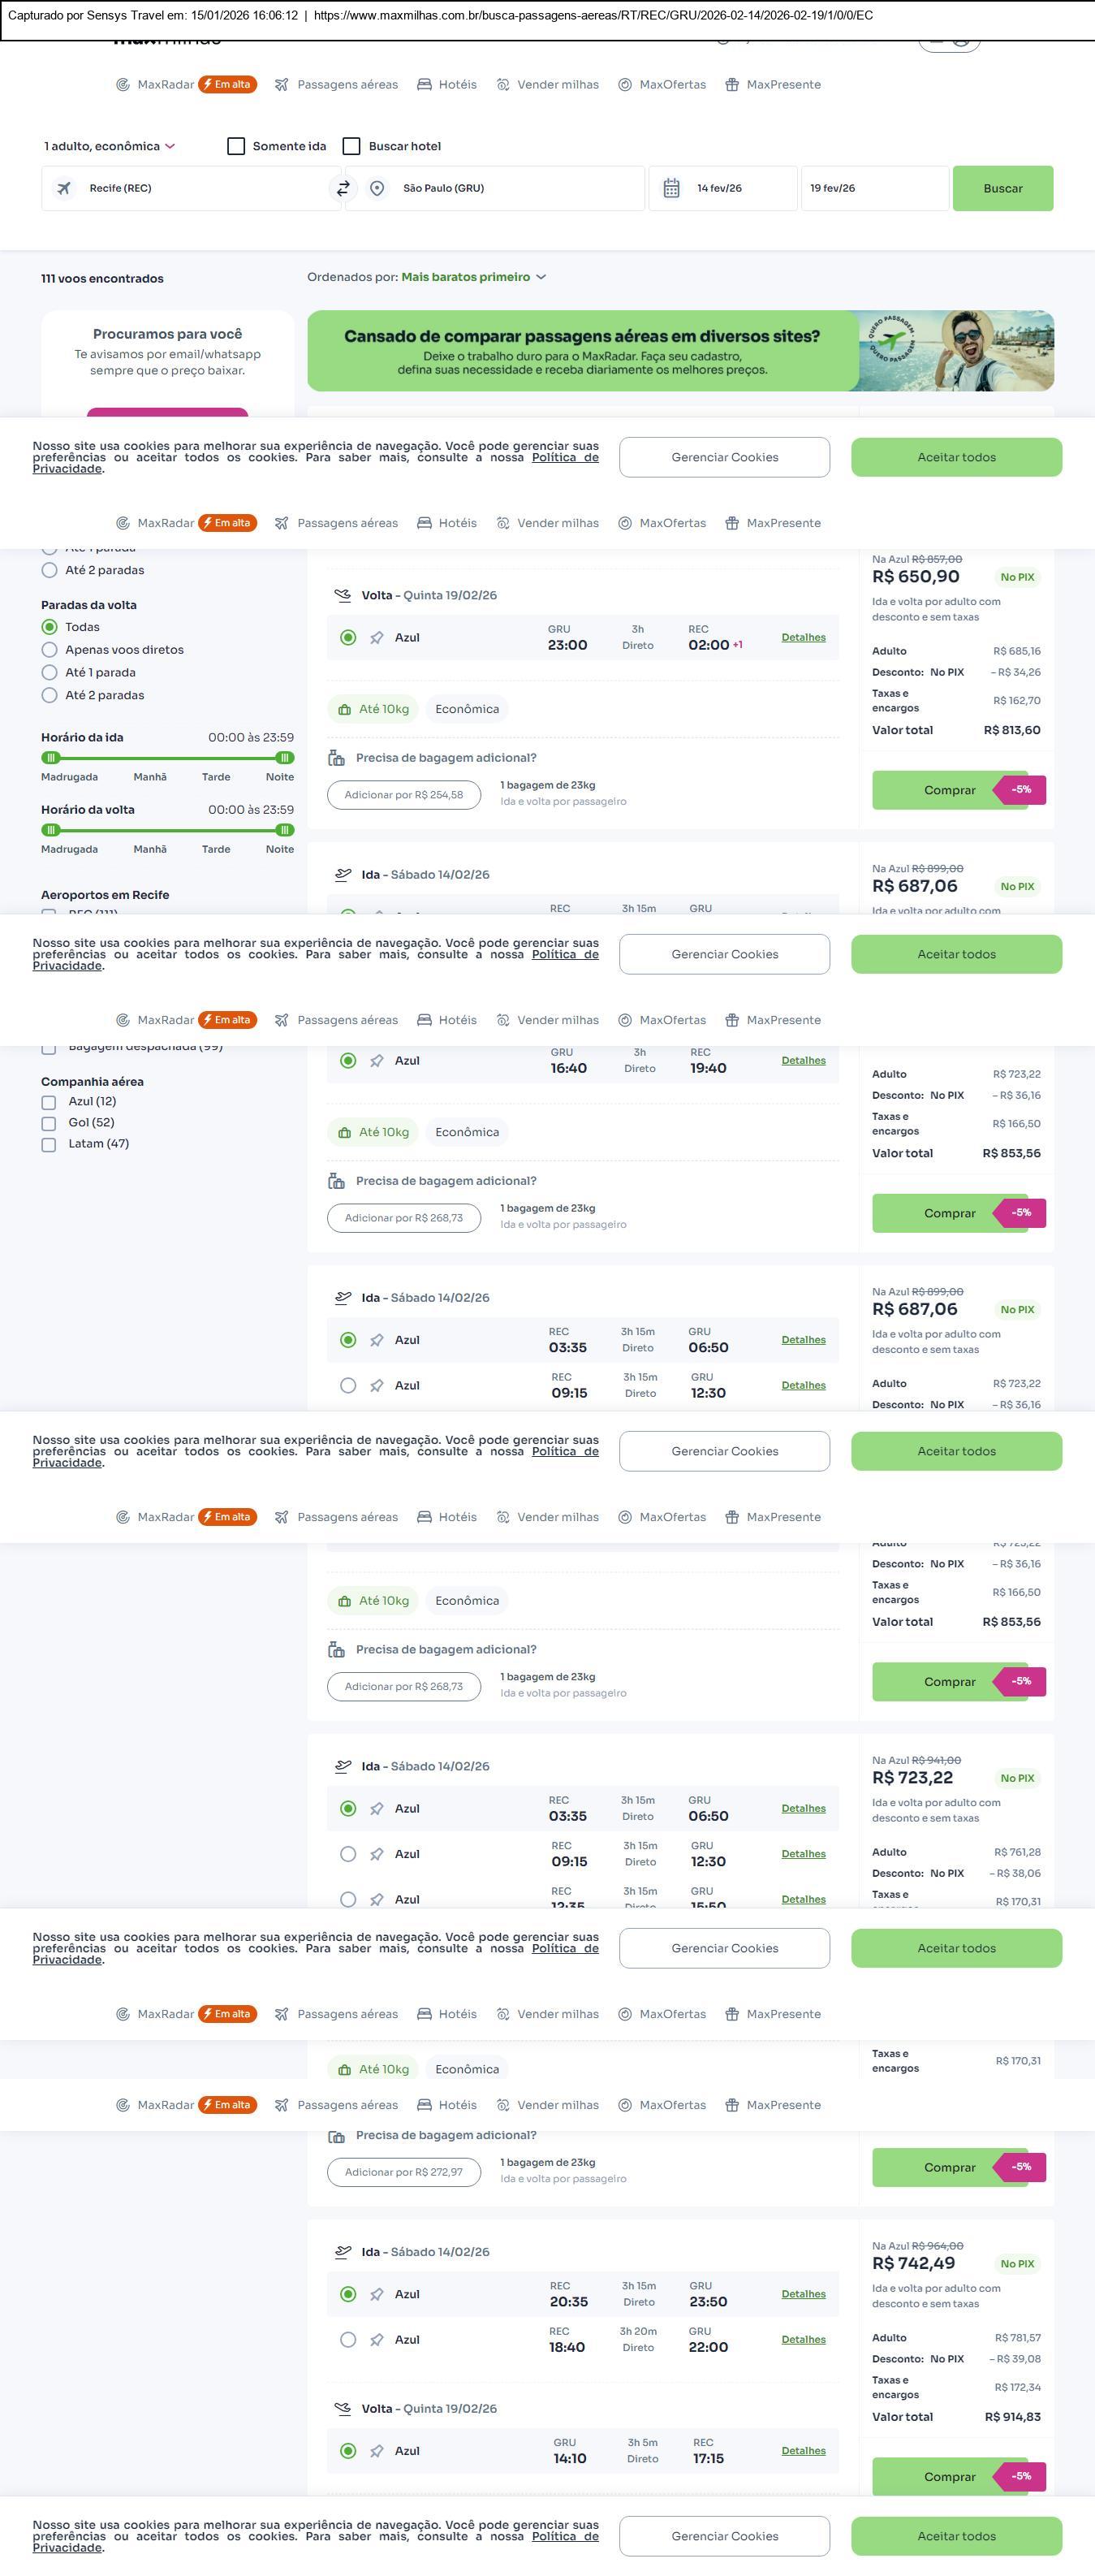Click the luggage icon next to 'Precisa de bagagem adicional?'

coord(337,758)
